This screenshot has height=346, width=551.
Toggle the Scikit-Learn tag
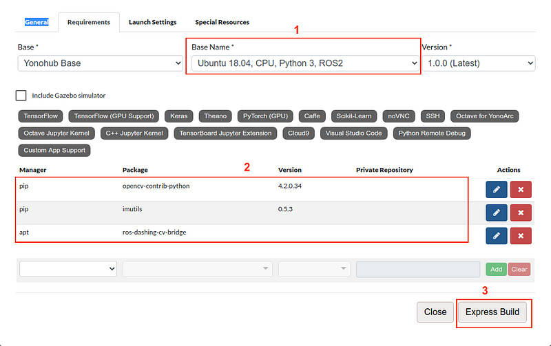(354, 116)
